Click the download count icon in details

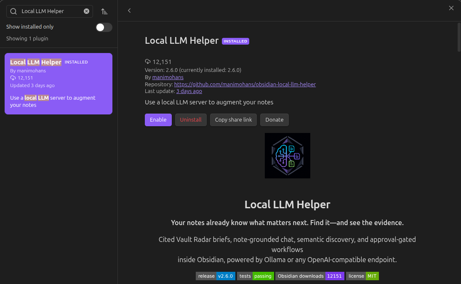point(148,62)
